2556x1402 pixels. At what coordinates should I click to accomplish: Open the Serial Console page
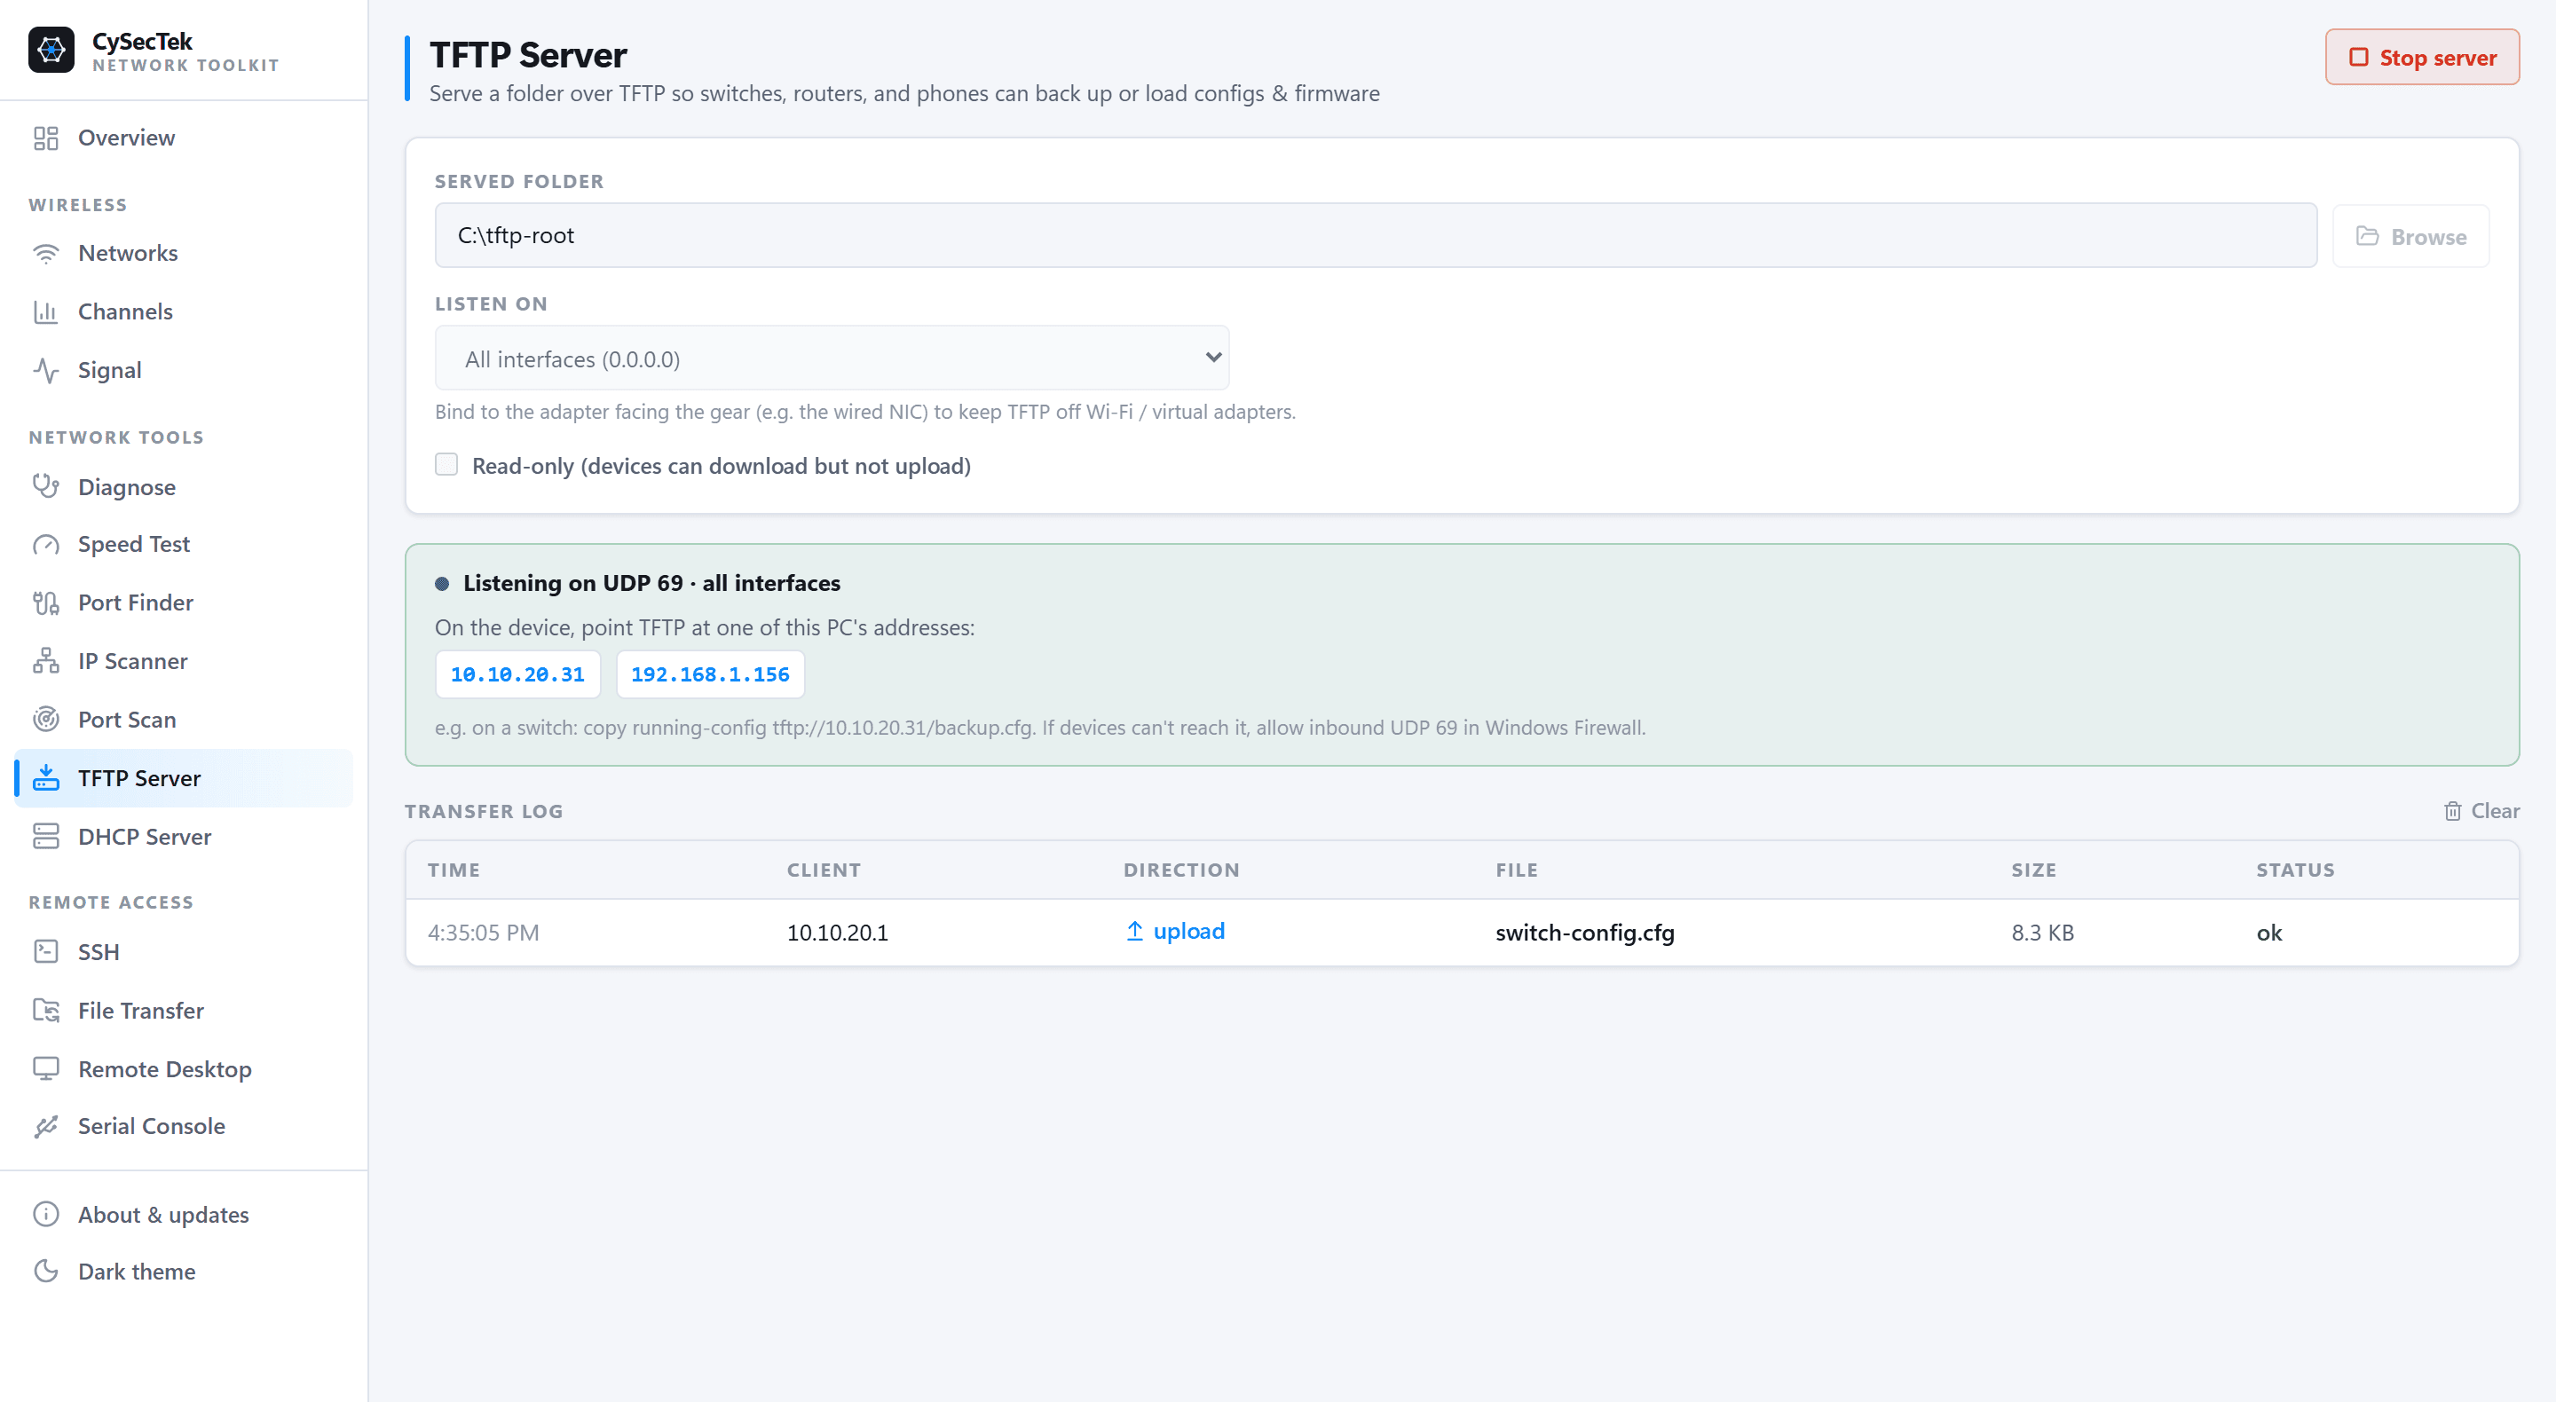(184, 1126)
